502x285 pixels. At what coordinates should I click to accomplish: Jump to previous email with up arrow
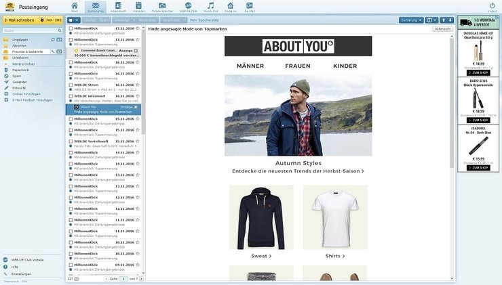[444, 20]
